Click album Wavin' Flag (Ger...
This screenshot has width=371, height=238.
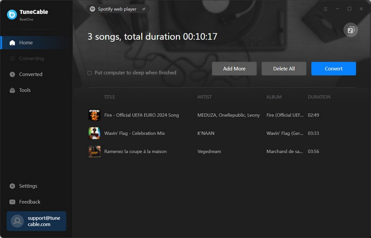click(285, 133)
